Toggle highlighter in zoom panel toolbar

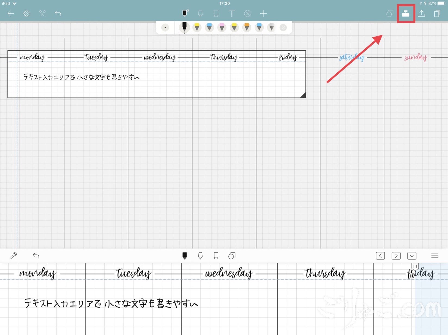pos(200,256)
